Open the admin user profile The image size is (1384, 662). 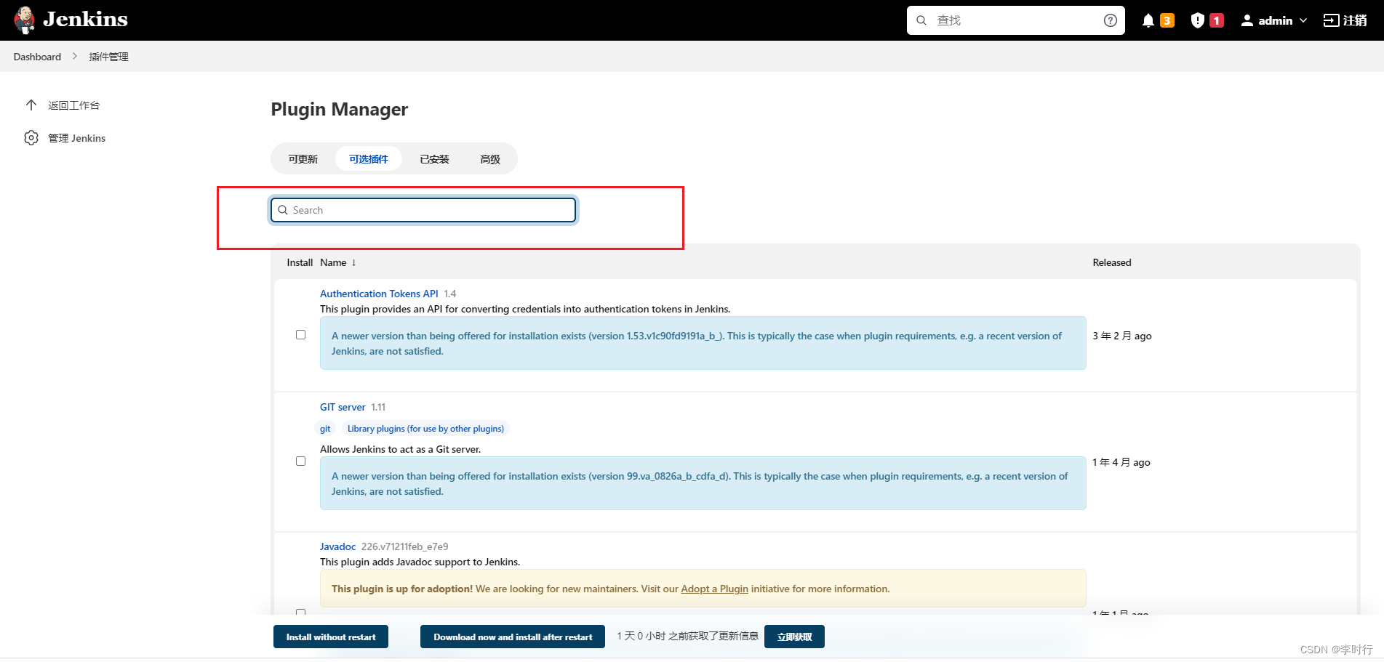(1266, 20)
